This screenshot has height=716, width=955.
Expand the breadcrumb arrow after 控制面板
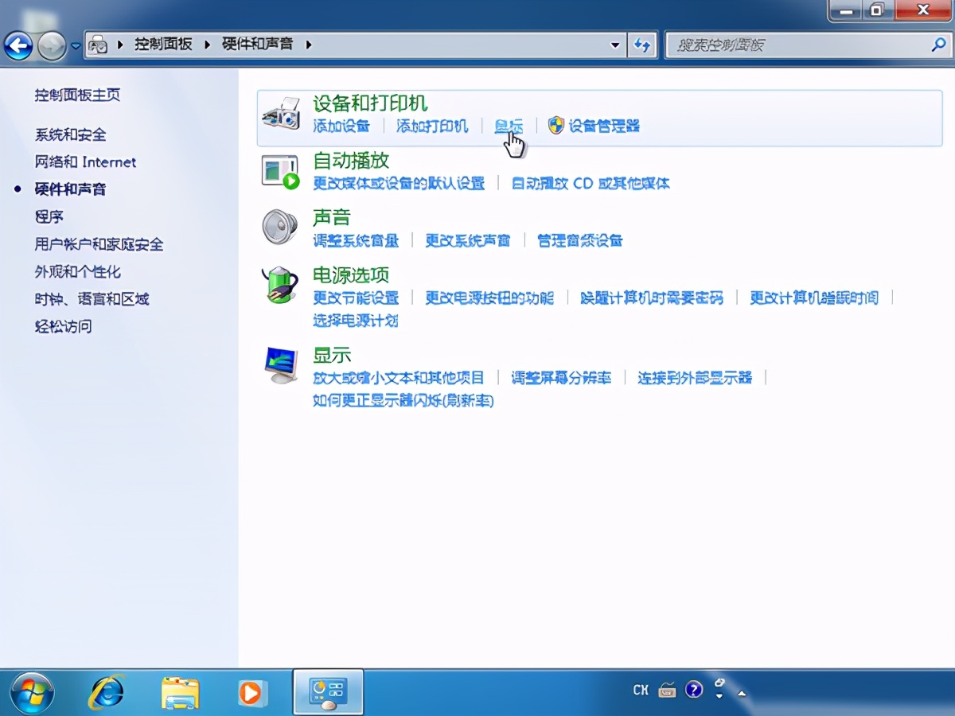point(207,45)
